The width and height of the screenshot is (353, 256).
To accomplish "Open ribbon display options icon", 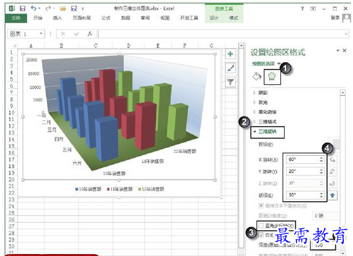I will click(x=313, y=9).
